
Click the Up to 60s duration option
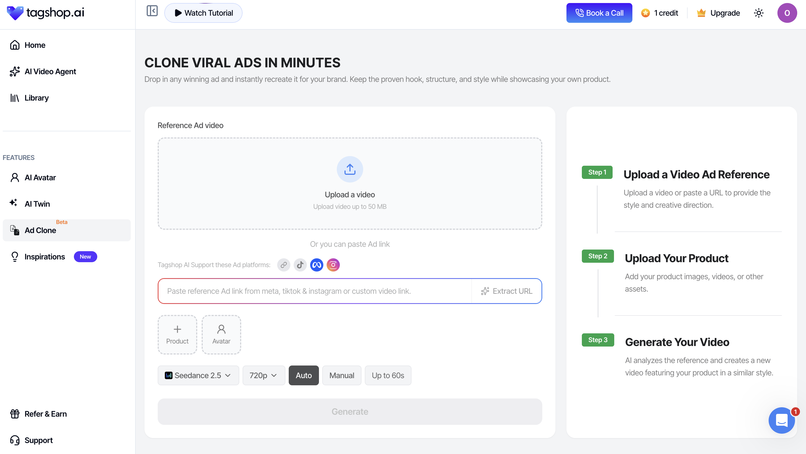(x=388, y=375)
